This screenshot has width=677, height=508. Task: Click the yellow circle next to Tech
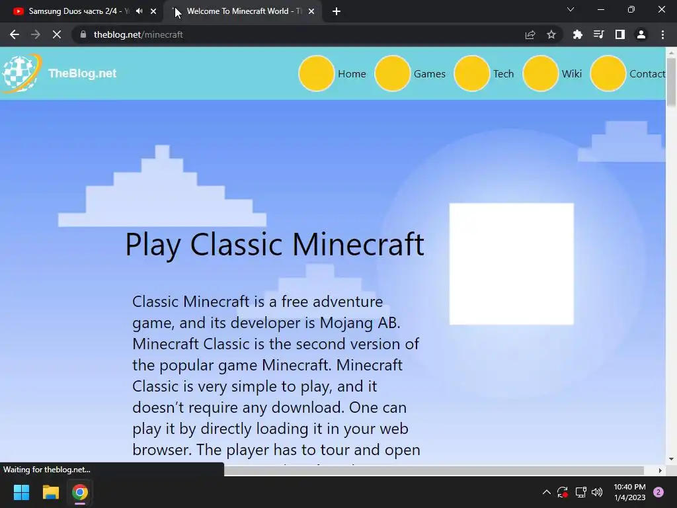pos(472,73)
